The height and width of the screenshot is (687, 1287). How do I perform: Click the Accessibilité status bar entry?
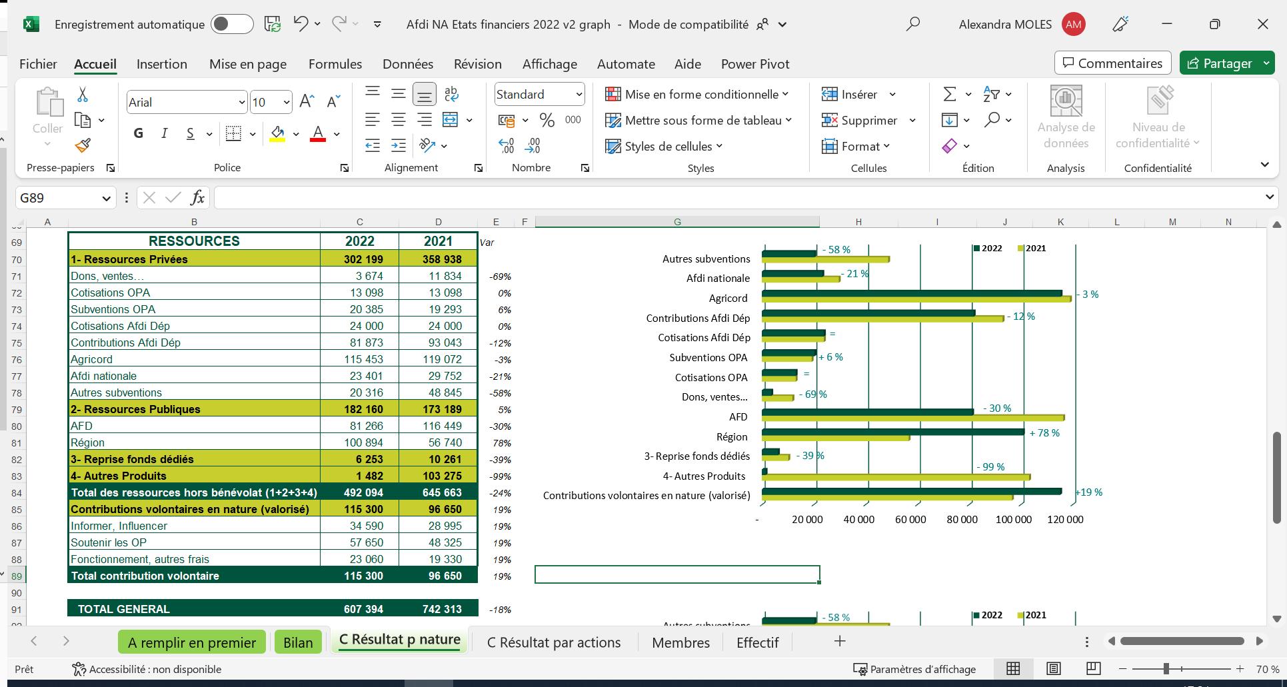coord(147,669)
